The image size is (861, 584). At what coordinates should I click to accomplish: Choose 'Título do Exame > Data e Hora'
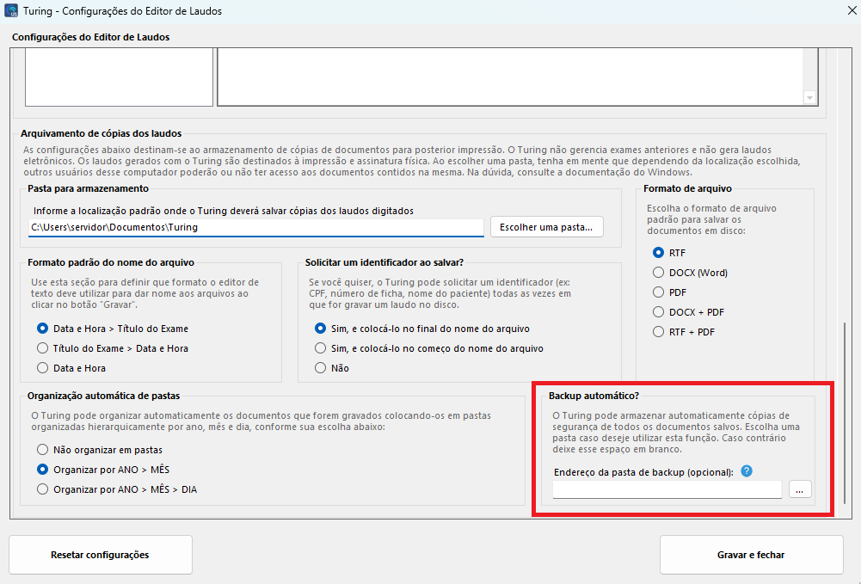click(43, 348)
